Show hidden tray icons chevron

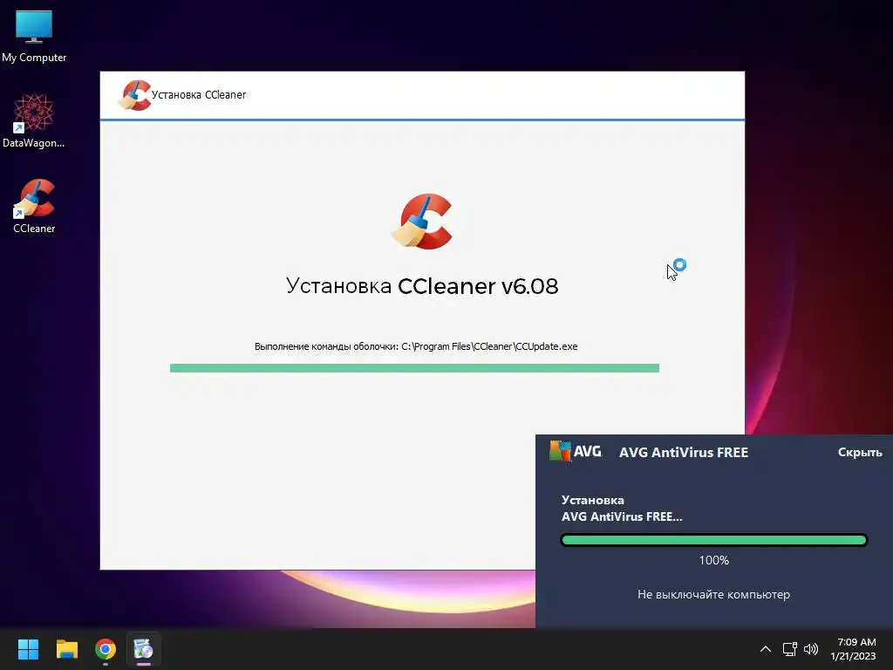(x=766, y=649)
